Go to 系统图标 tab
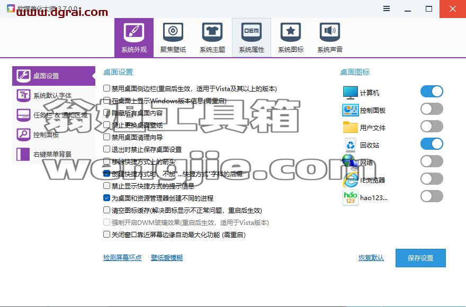This screenshot has width=466, height=307. click(x=291, y=38)
